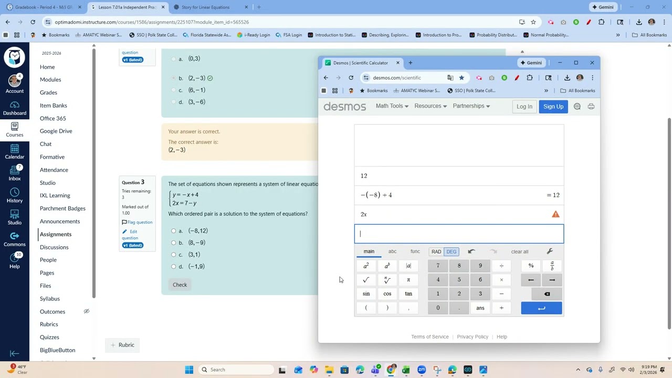The height and width of the screenshot is (378, 672).
Task: Switch calculator to RAD mode
Action: pyautogui.click(x=436, y=251)
